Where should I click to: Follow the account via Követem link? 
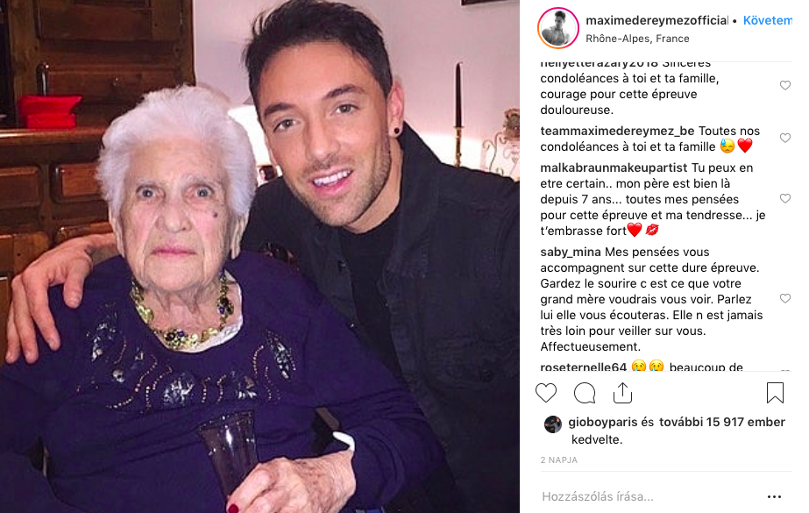[x=768, y=21]
